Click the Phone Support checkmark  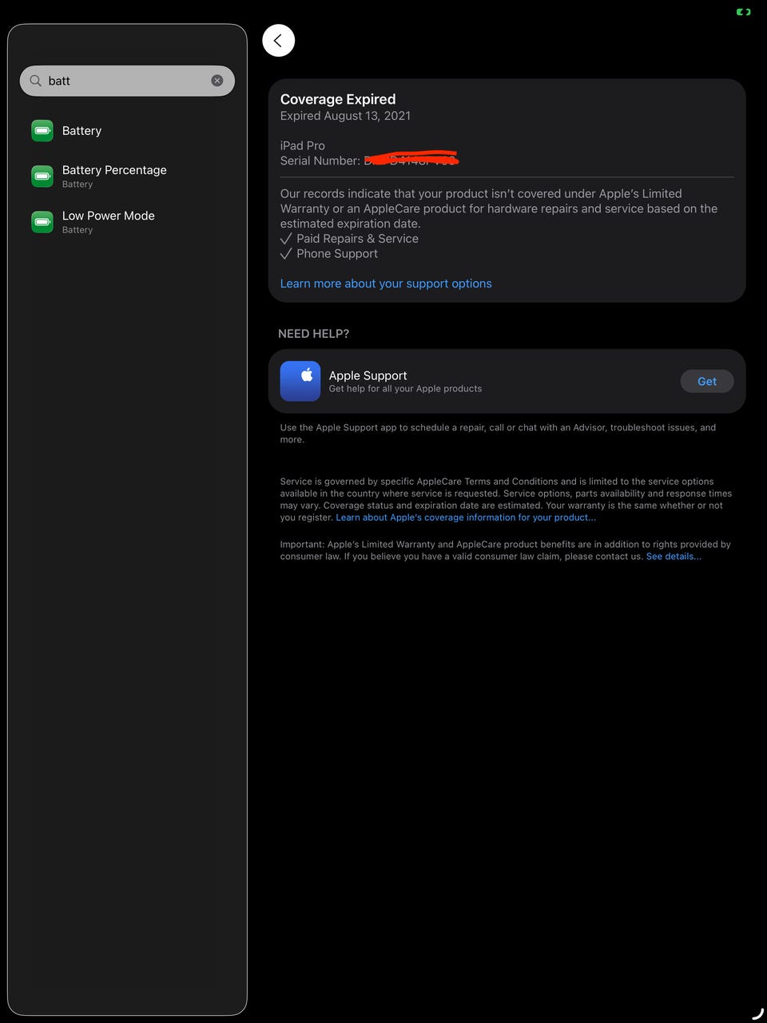coord(286,254)
